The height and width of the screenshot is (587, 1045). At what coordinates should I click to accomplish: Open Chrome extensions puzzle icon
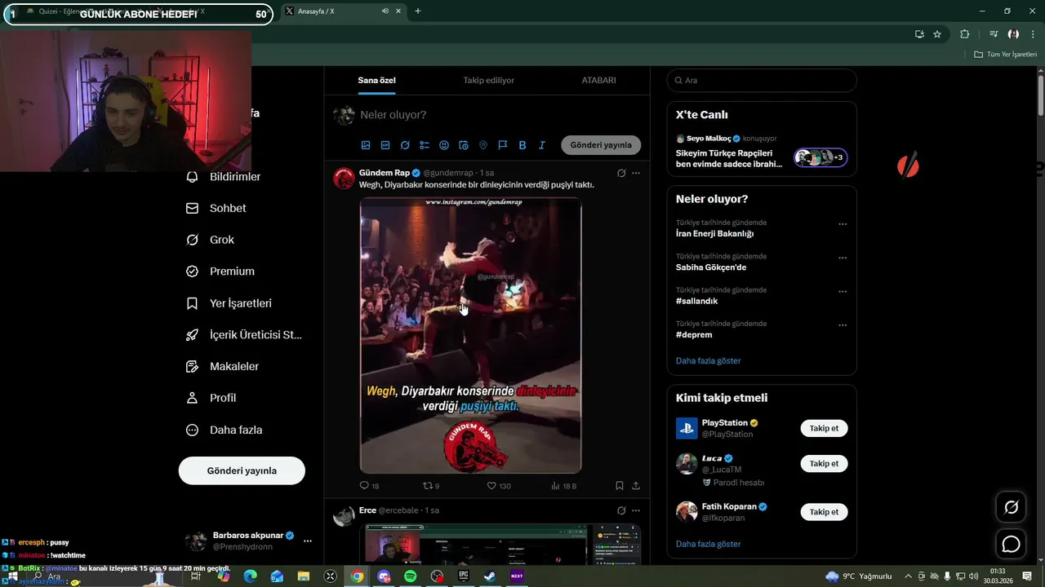click(x=964, y=34)
